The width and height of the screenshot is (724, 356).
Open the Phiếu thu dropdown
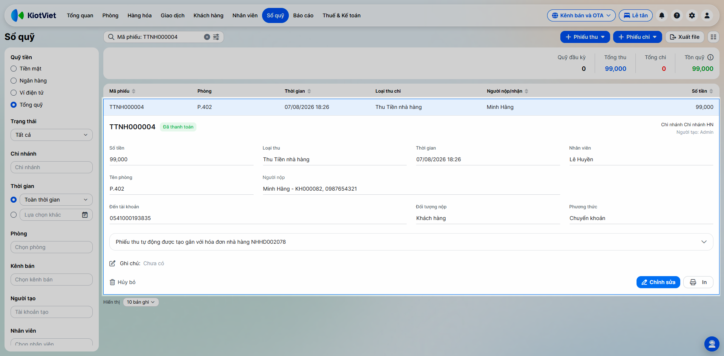coord(585,37)
